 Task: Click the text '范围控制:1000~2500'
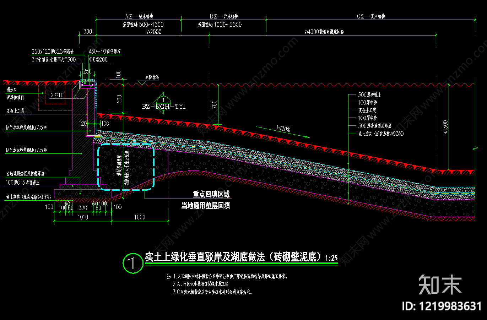(220, 25)
